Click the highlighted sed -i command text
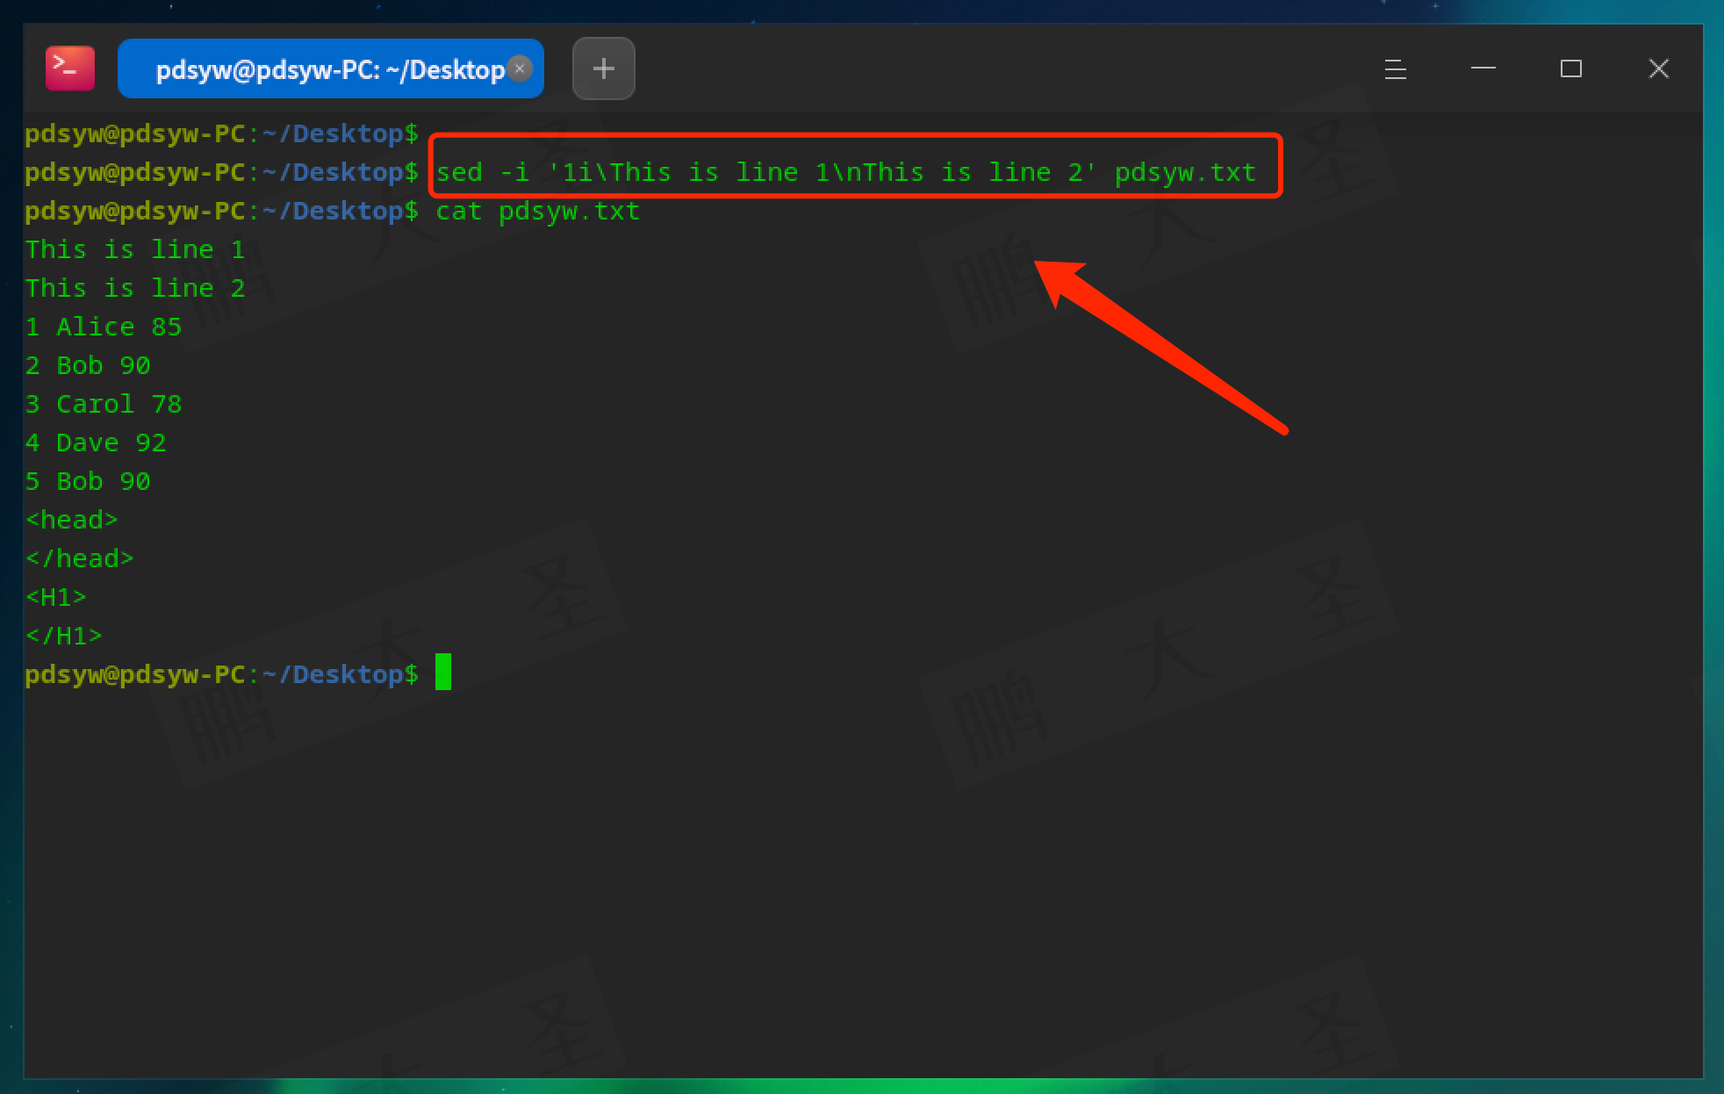Screen dimensions: 1724x1094 click(845, 172)
